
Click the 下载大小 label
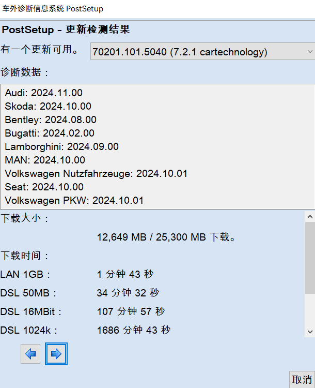[x=24, y=218]
